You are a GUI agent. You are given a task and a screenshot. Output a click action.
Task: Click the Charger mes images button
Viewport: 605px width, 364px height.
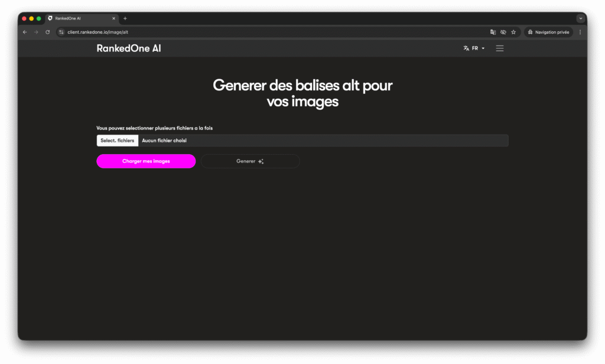146,161
